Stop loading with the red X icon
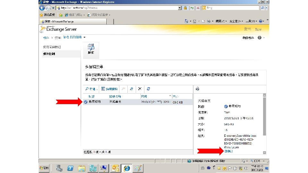The width and height of the screenshot is (308, 173). coord(198,8)
